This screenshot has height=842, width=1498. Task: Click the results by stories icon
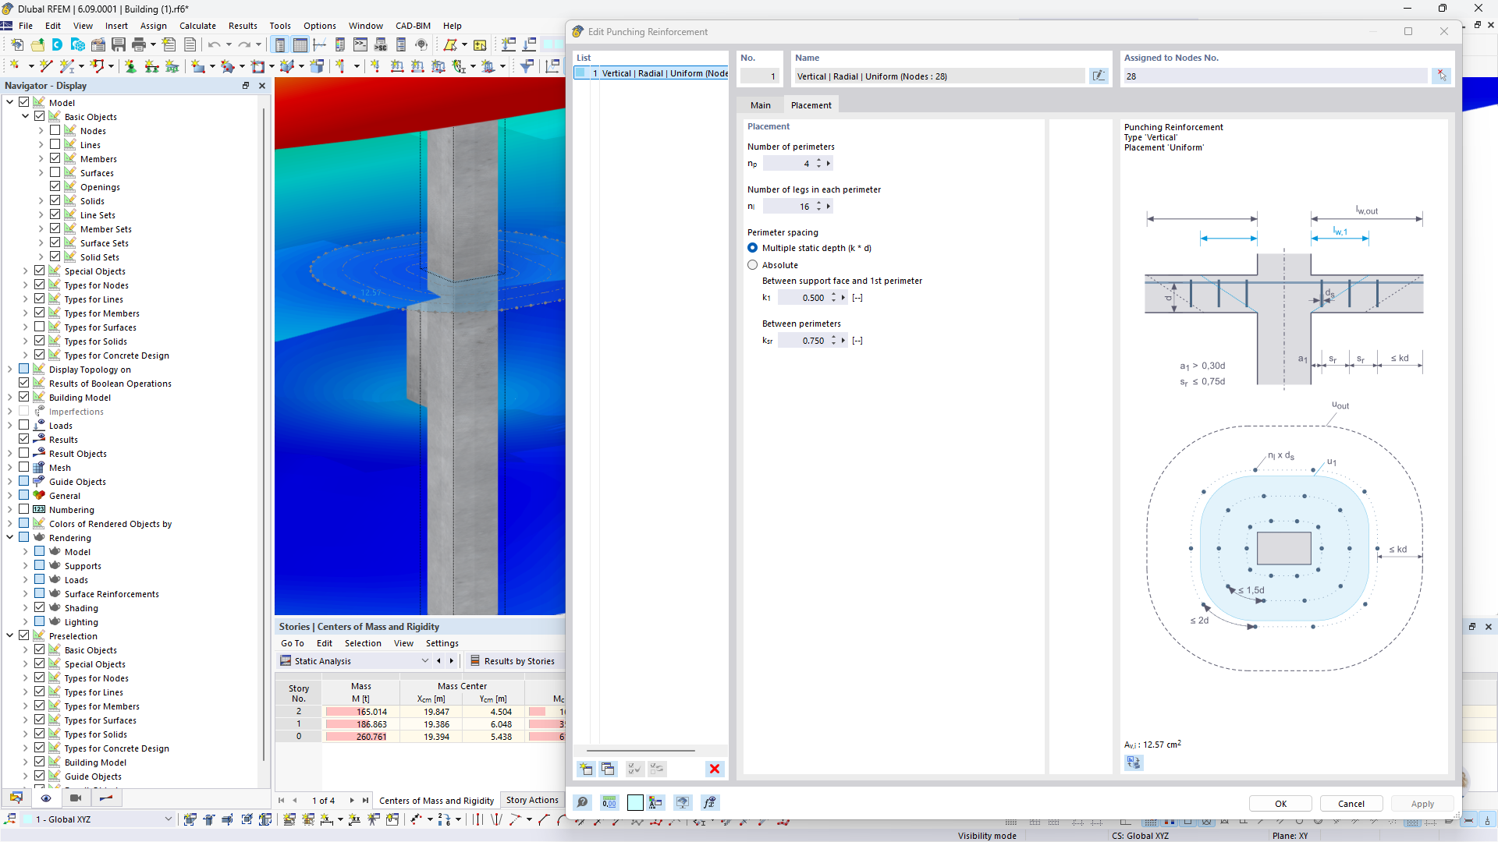(x=474, y=660)
